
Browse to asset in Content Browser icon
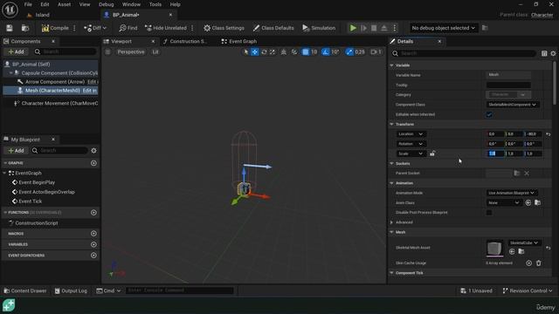point(25,28)
